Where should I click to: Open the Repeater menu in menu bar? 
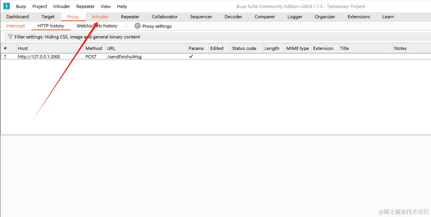point(85,6)
